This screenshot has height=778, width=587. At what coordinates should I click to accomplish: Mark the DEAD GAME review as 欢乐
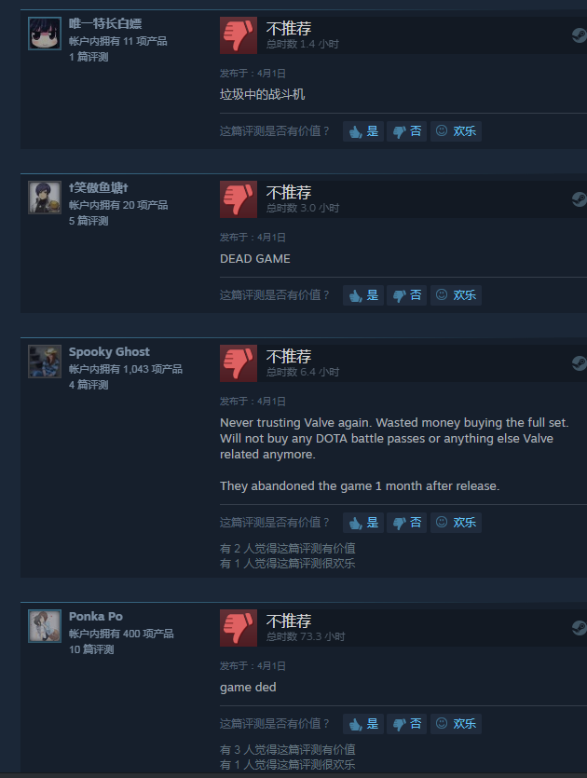(x=456, y=295)
